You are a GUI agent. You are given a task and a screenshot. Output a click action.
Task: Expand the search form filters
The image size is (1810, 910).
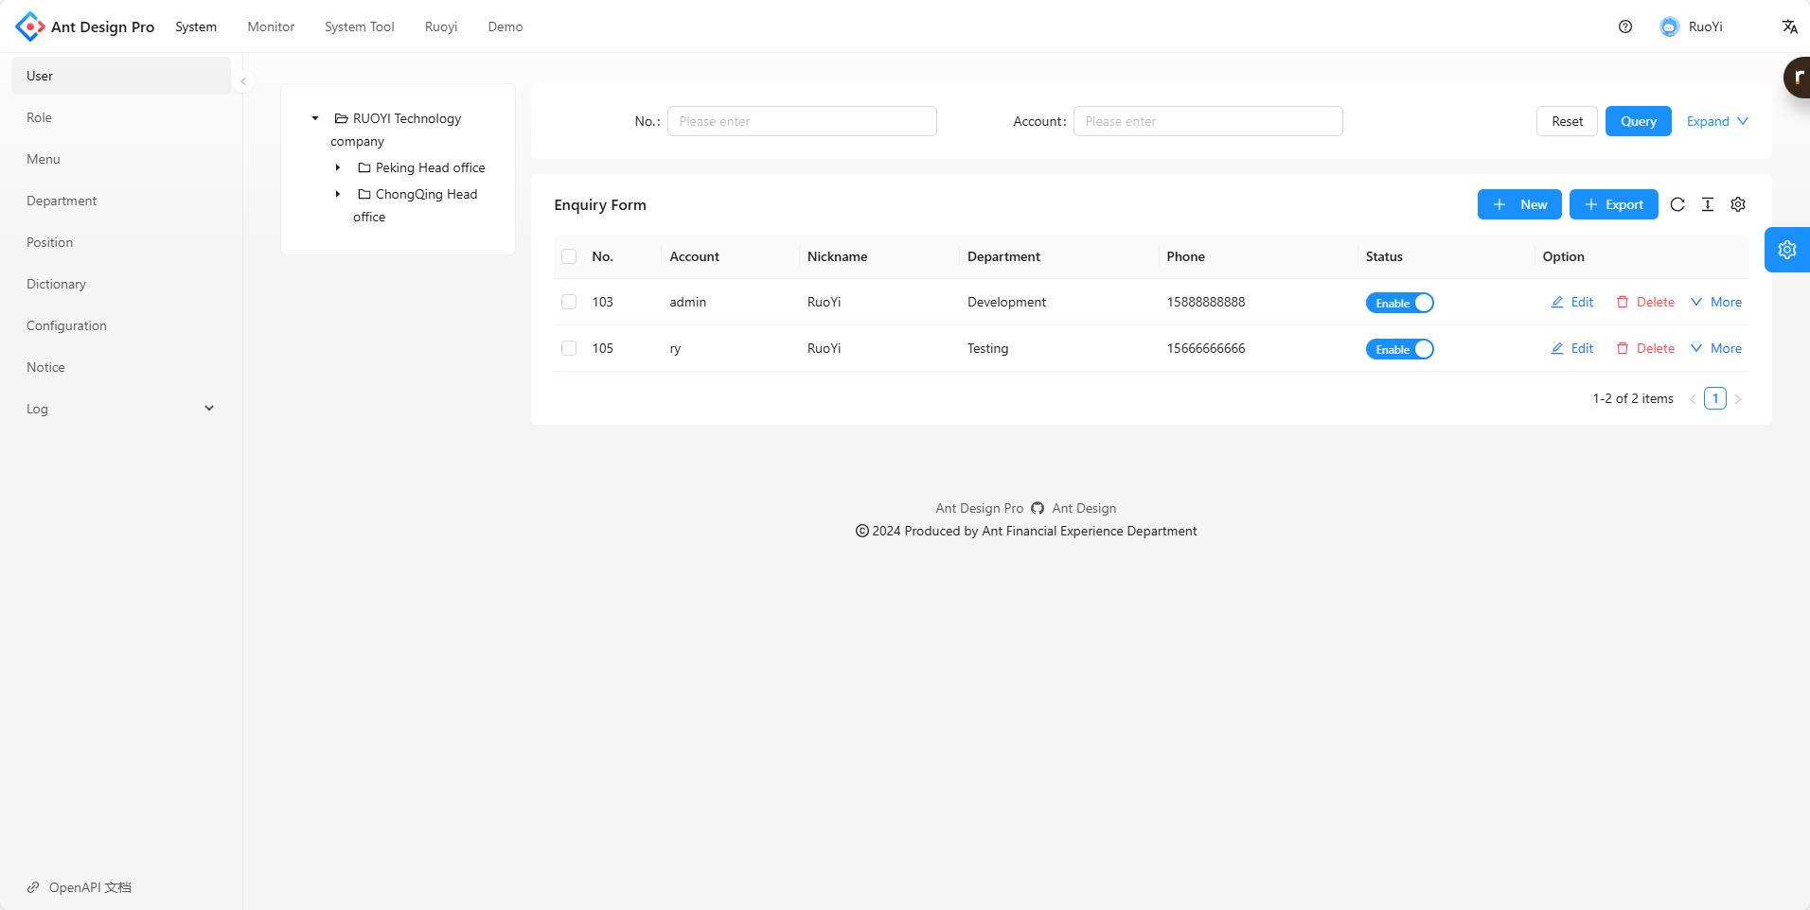pos(1716,121)
